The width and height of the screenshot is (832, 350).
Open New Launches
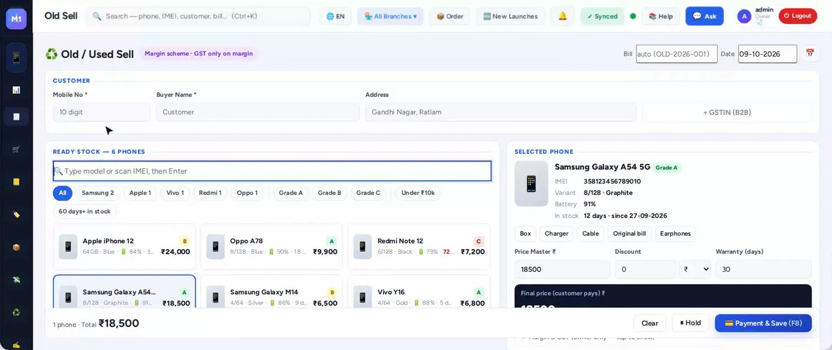[x=510, y=16]
